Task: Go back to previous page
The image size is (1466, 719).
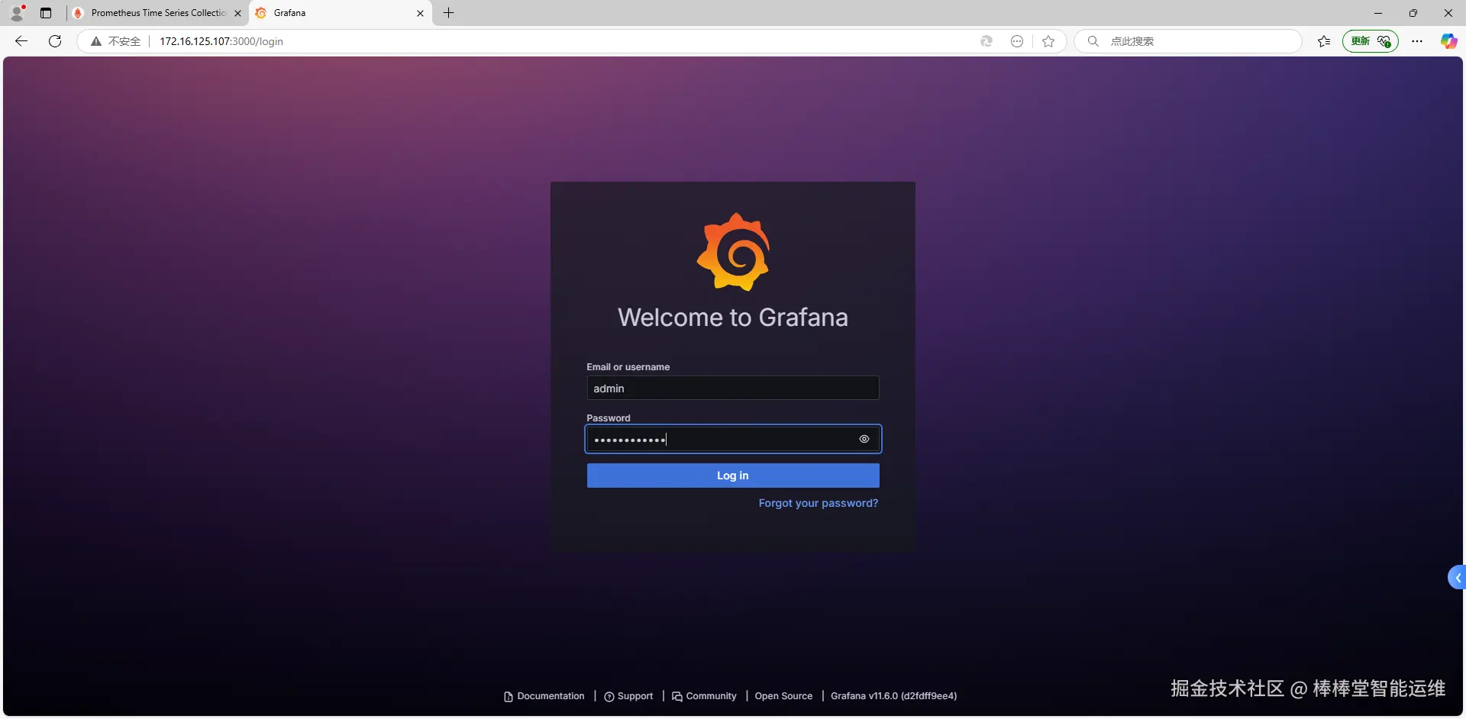Action: coord(21,41)
